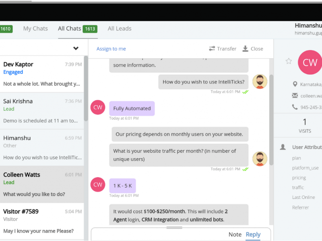Image resolution: width=322 pixels, height=241 pixels.
Task: Click the Transfer arrows icon
Action: [x=212, y=49]
